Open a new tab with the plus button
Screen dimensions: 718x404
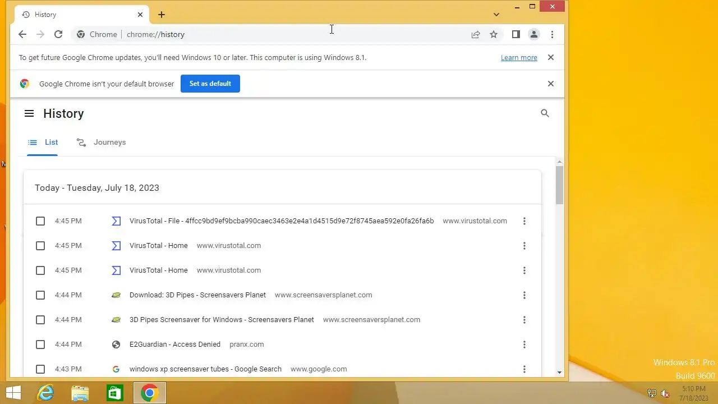pos(162,15)
